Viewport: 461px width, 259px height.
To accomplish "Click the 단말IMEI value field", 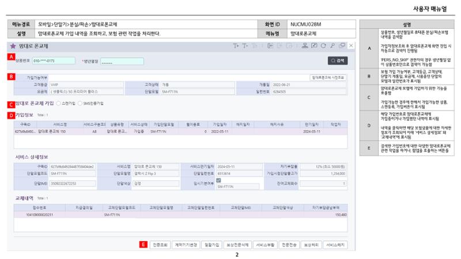I will [x=73, y=184].
